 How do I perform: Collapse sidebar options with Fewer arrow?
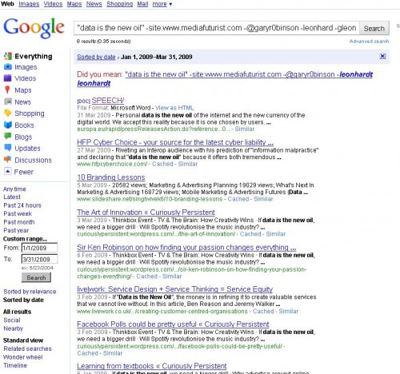[x=8, y=172]
